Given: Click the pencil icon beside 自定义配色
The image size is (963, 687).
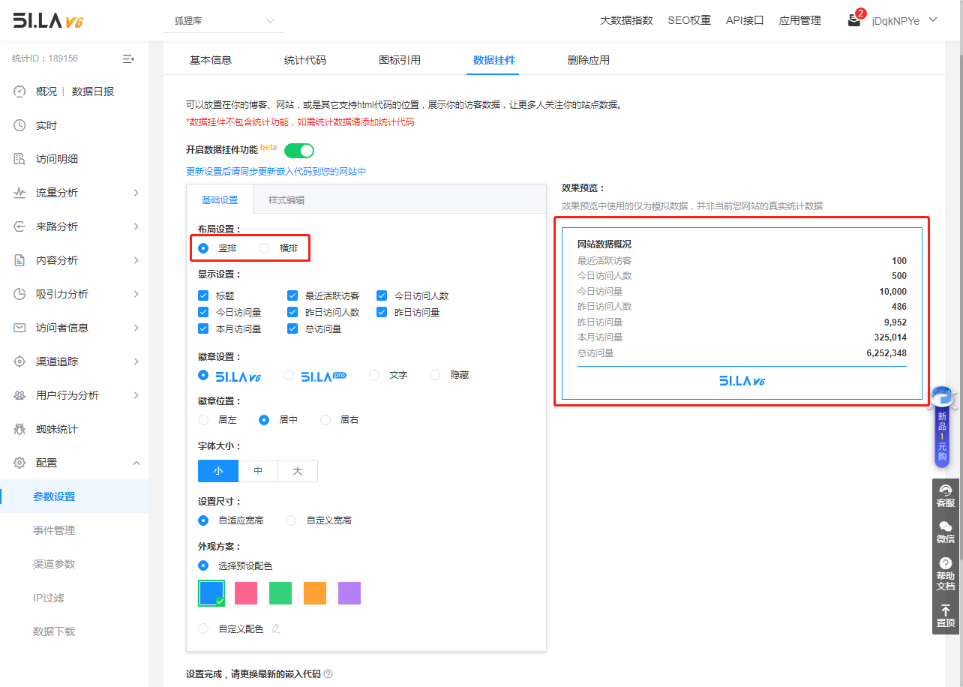Looking at the screenshot, I should click(x=277, y=628).
